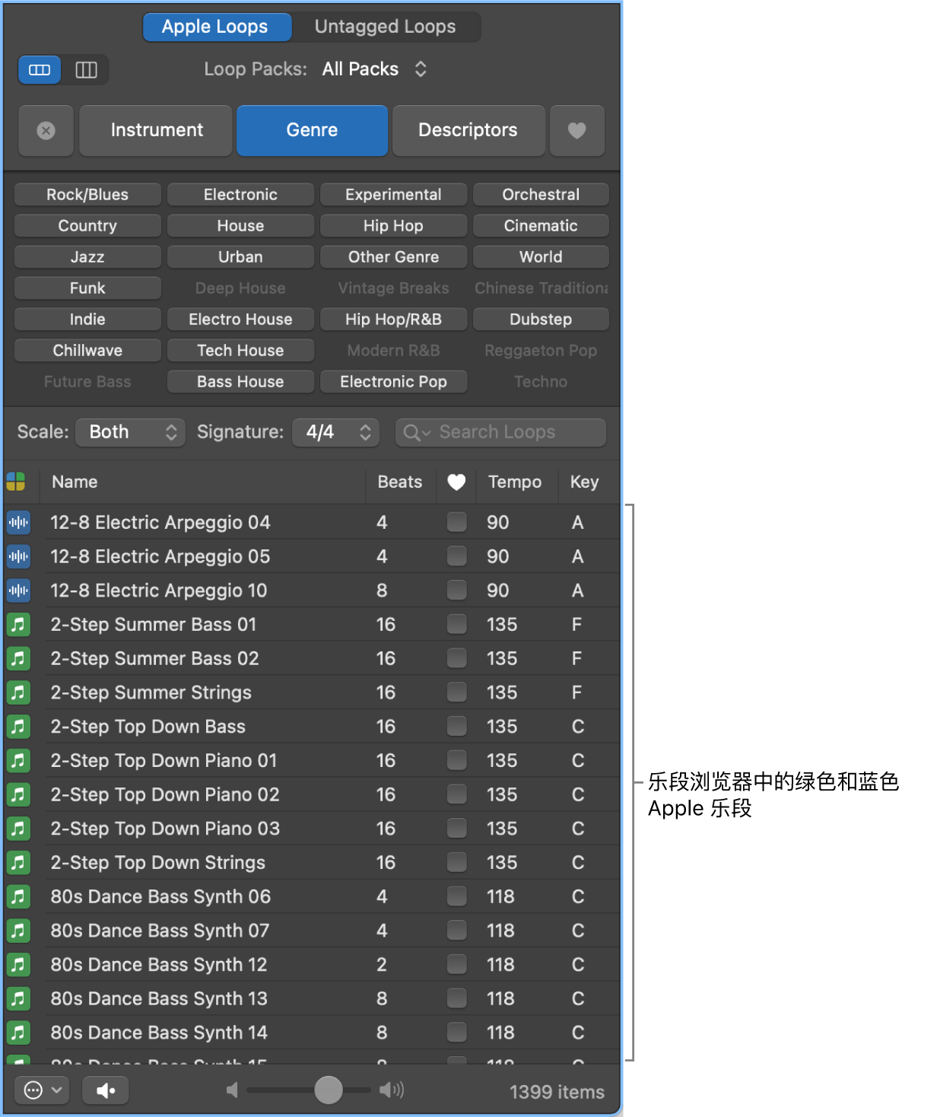The height and width of the screenshot is (1117, 937).
Task: Select the Apple Loops tab
Action: [216, 27]
